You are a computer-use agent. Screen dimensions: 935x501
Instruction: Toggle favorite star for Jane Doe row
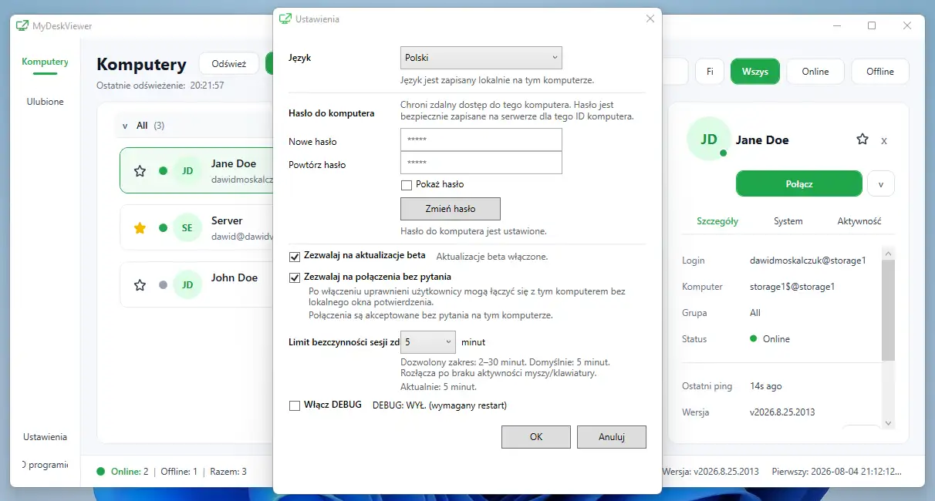click(x=140, y=171)
